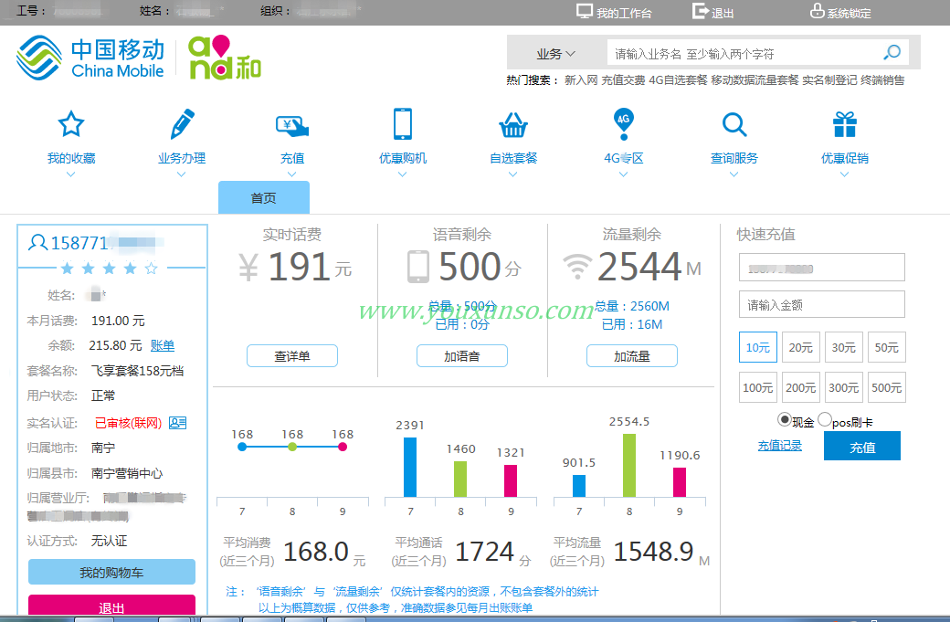The image size is (950, 622).
Task: Open 充值 payment icon
Action: click(x=292, y=125)
